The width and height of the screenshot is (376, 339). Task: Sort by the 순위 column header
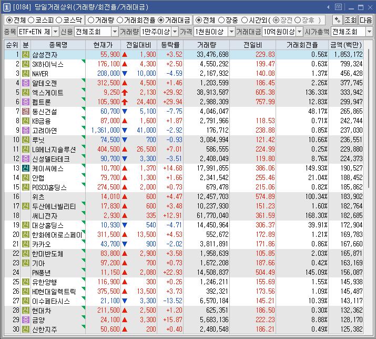(x=12, y=45)
